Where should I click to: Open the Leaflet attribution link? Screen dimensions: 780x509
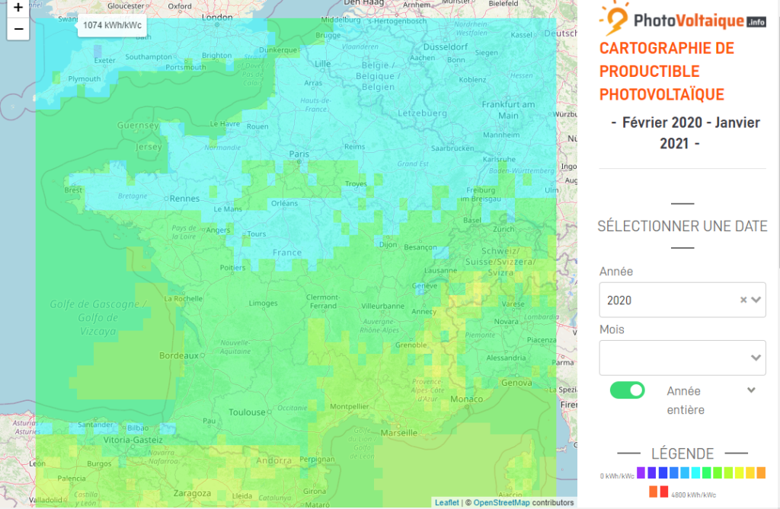[446, 502]
